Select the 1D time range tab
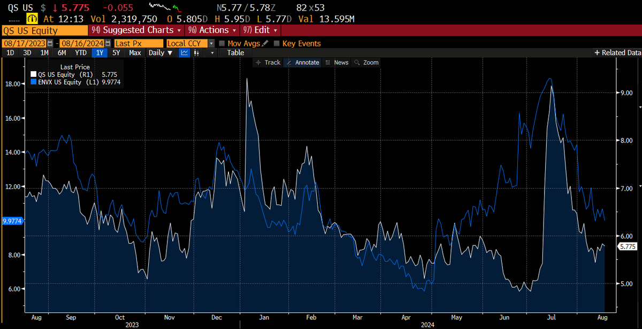 [x=10, y=53]
